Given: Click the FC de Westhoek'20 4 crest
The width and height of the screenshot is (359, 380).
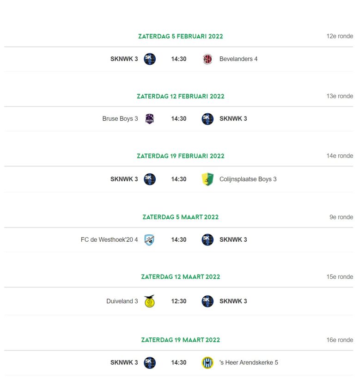Looking at the screenshot, I should [149, 239].
